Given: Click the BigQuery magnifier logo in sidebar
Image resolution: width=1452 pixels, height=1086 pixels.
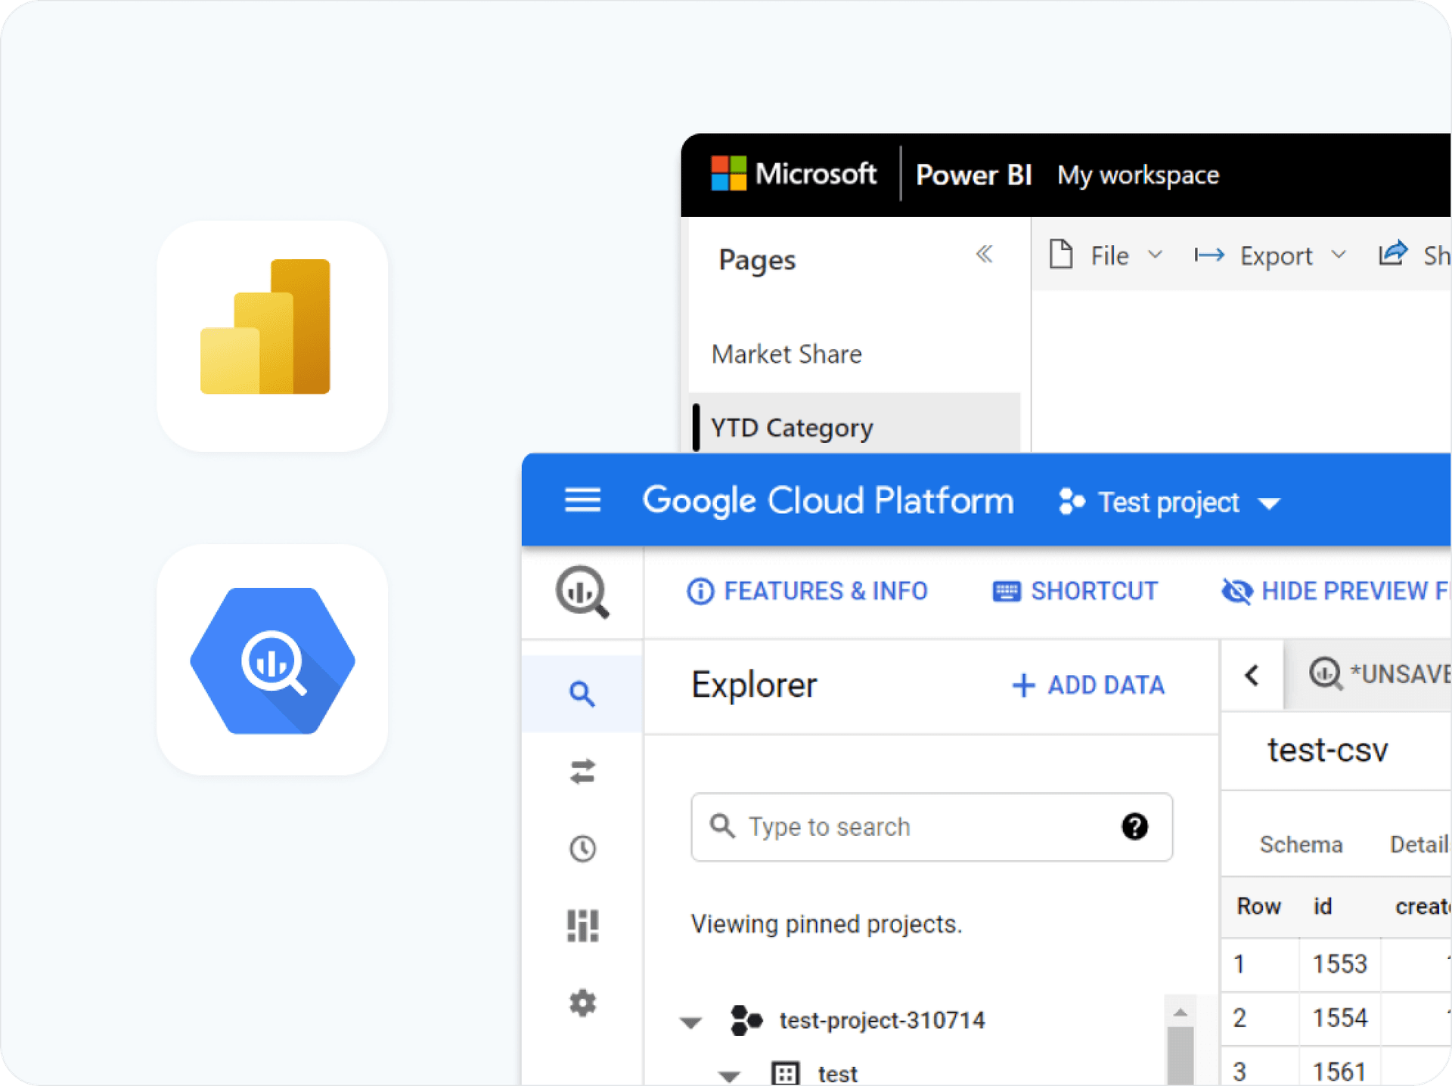Looking at the screenshot, I should pos(582,592).
